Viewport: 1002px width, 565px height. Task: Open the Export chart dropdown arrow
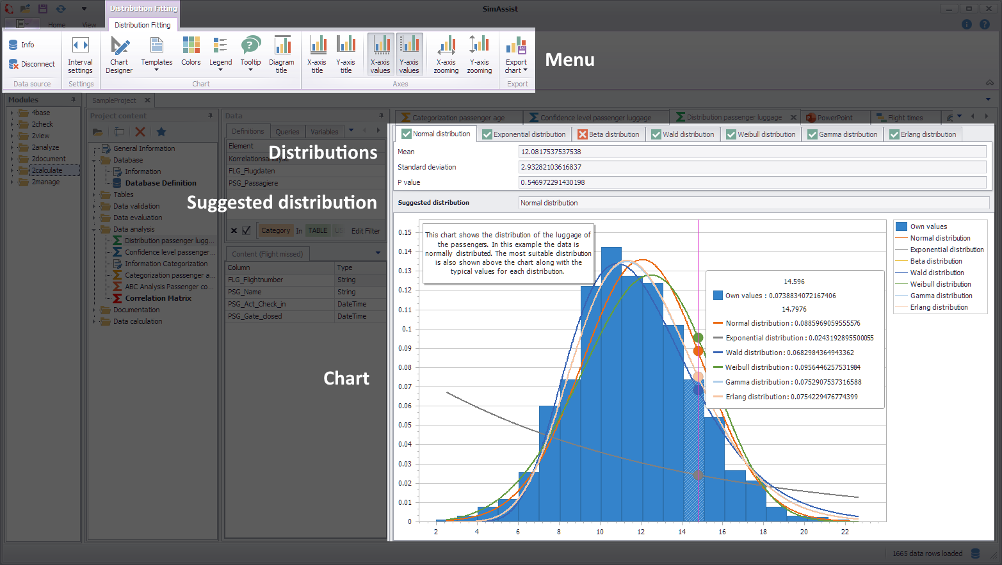(526, 70)
